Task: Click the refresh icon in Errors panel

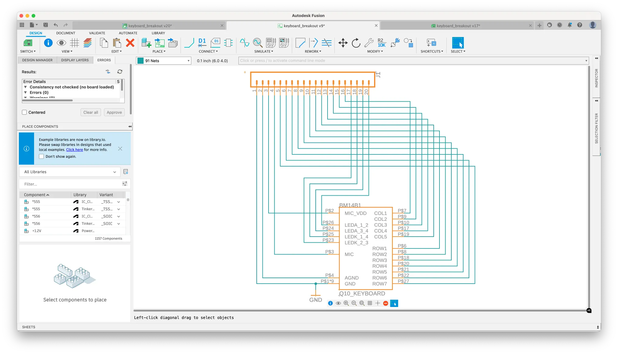Action: click(x=120, y=72)
